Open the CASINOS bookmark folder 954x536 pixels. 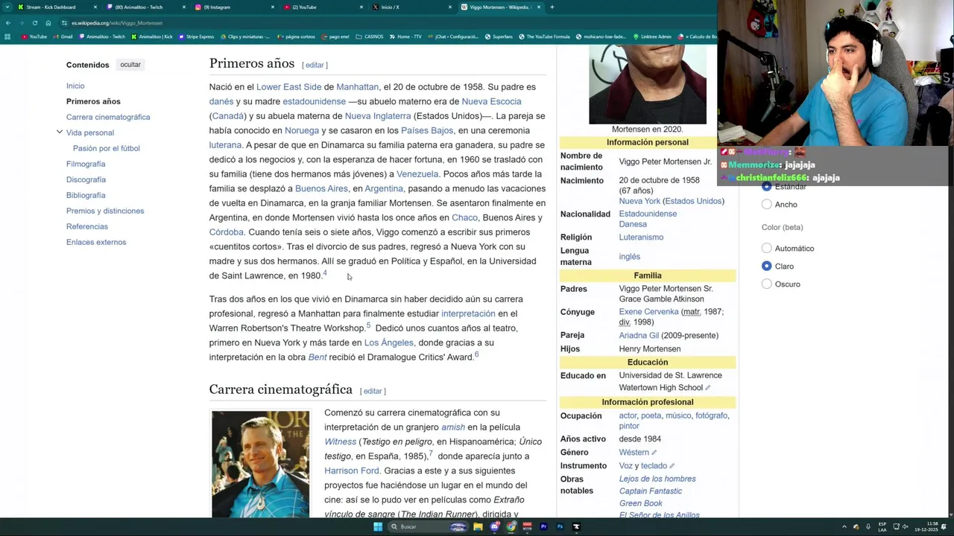click(x=369, y=36)
